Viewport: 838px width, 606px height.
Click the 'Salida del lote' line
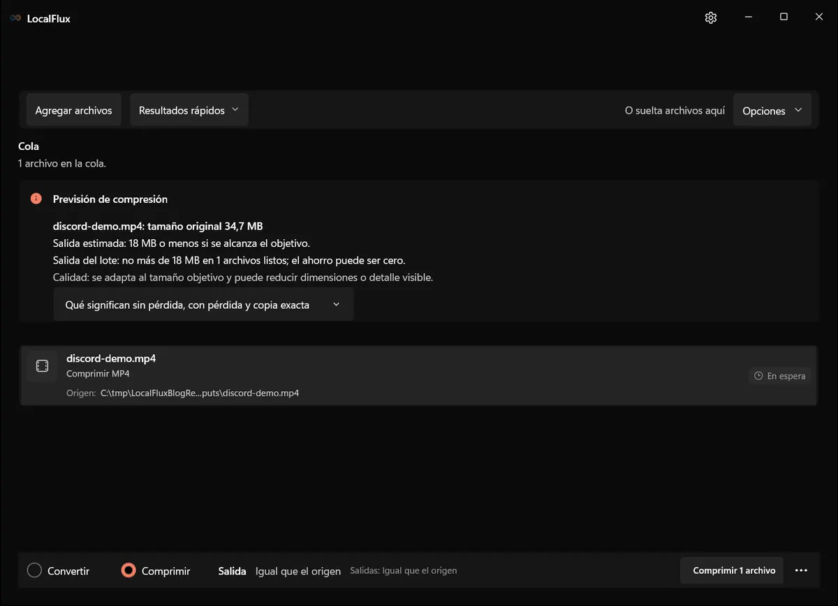[229, 260]
